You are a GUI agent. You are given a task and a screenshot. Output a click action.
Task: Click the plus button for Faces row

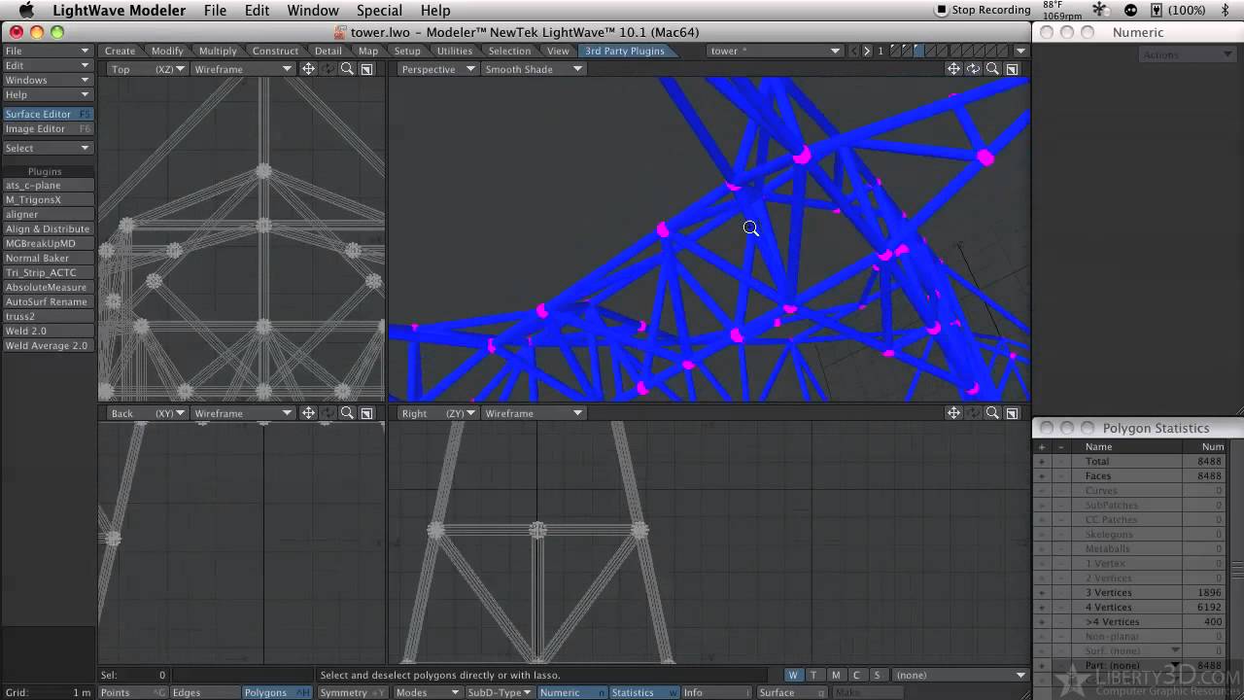pyautogui.click(x=1042, y=476)
